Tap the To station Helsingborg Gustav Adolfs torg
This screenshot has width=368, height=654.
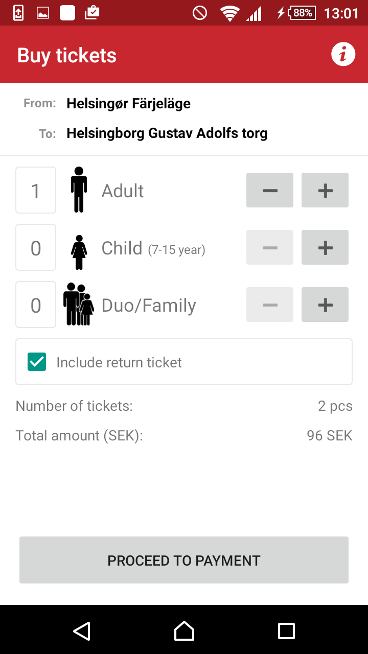pyautogui.click(x=167, y=133)
